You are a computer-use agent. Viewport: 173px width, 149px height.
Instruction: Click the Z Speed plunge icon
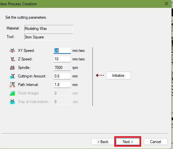pos(13,59)
